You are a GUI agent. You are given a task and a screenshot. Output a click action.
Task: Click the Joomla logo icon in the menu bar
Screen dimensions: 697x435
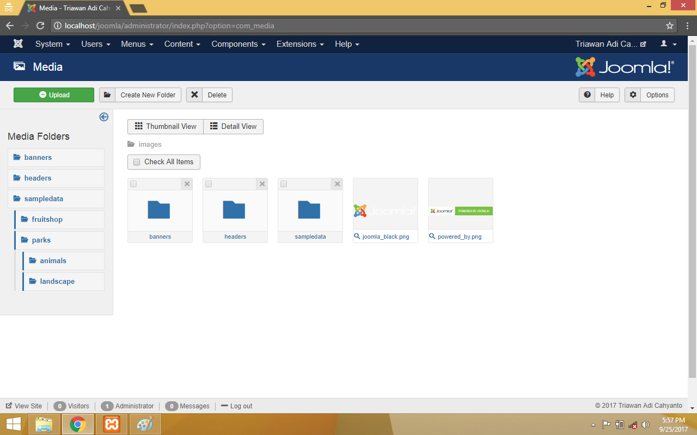pyautogui.click(x=18, y=44)
